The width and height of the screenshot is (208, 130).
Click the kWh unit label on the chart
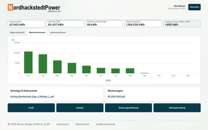(x=13, y=40)
